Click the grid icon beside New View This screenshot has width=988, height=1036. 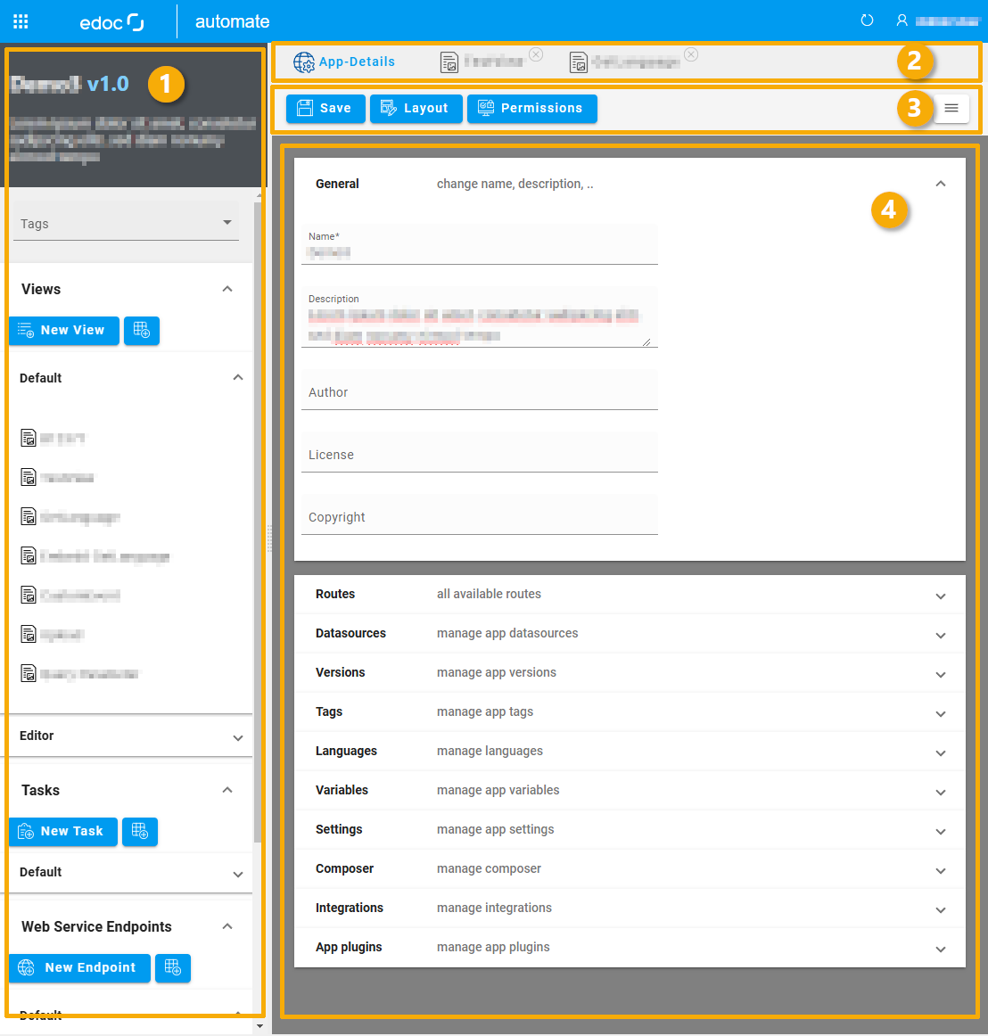[x=141, y=330]
